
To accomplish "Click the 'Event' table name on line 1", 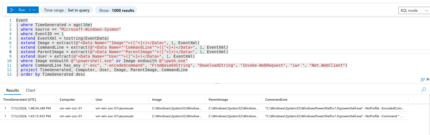I will click(x=22, y=20).
